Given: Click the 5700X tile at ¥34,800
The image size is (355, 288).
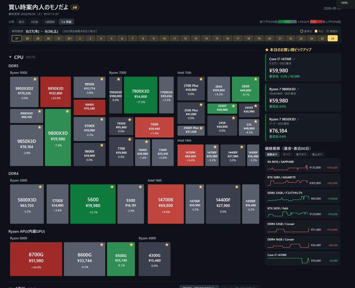Looking at the screenshot, I should click(57, 204).
